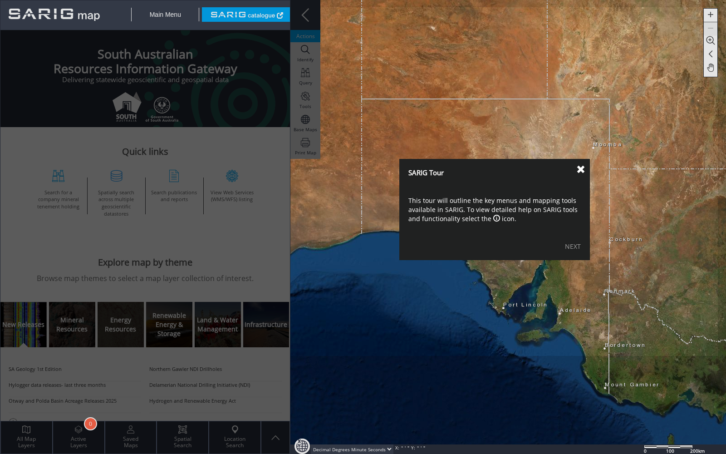Open View Web Services listing link
This screenshot has height=454, width=726.
[x=232, y=186]
